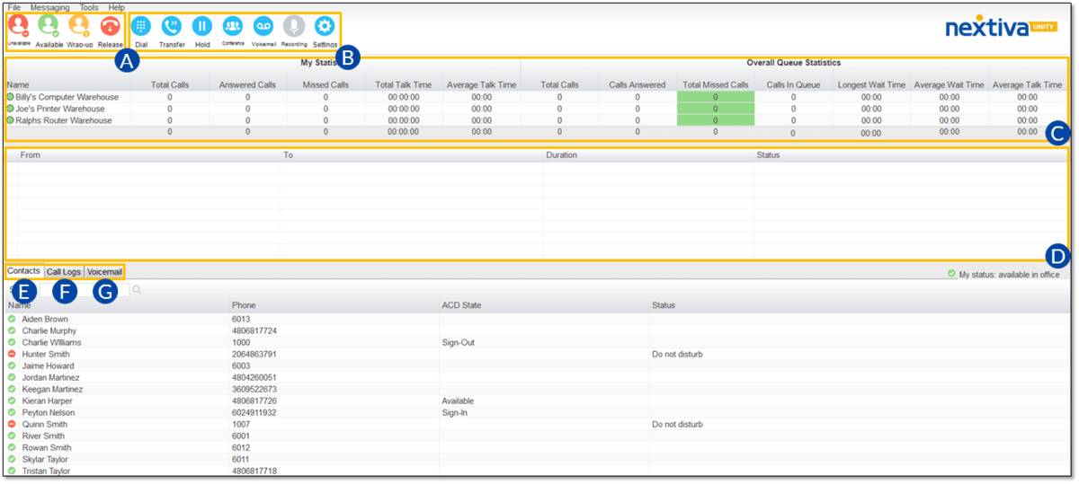Image resolution: width=1079 pixels, height=484 pixels.
Task: Click the contacts search input field
Action: (84, 290)
